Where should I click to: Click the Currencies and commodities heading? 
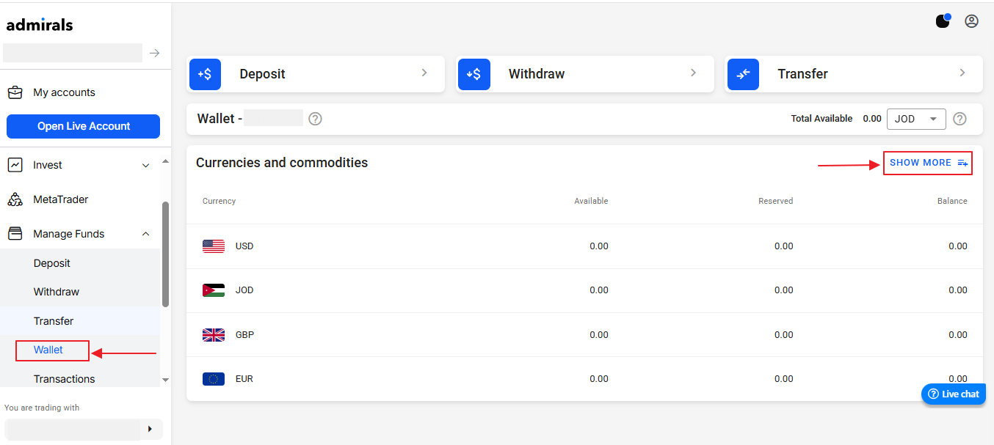pyautogui.click(x=282, y=163)
